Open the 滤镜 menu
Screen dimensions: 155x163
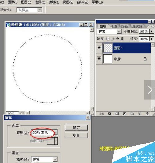(x=54, y=2)
